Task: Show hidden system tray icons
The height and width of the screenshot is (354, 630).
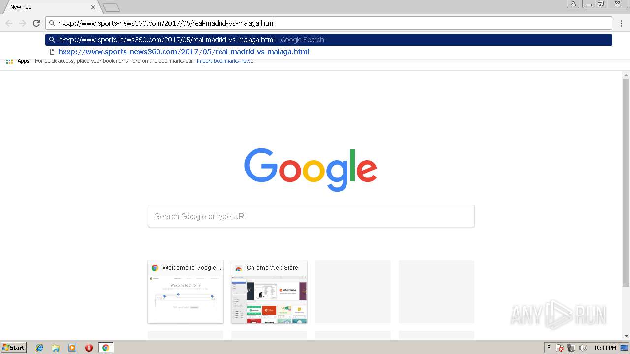Action: [549, 348]
